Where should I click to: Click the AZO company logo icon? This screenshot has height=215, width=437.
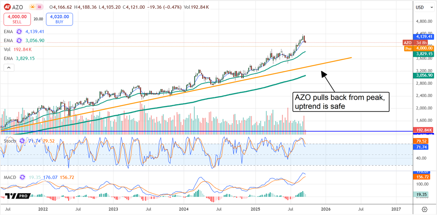[8, 7]
